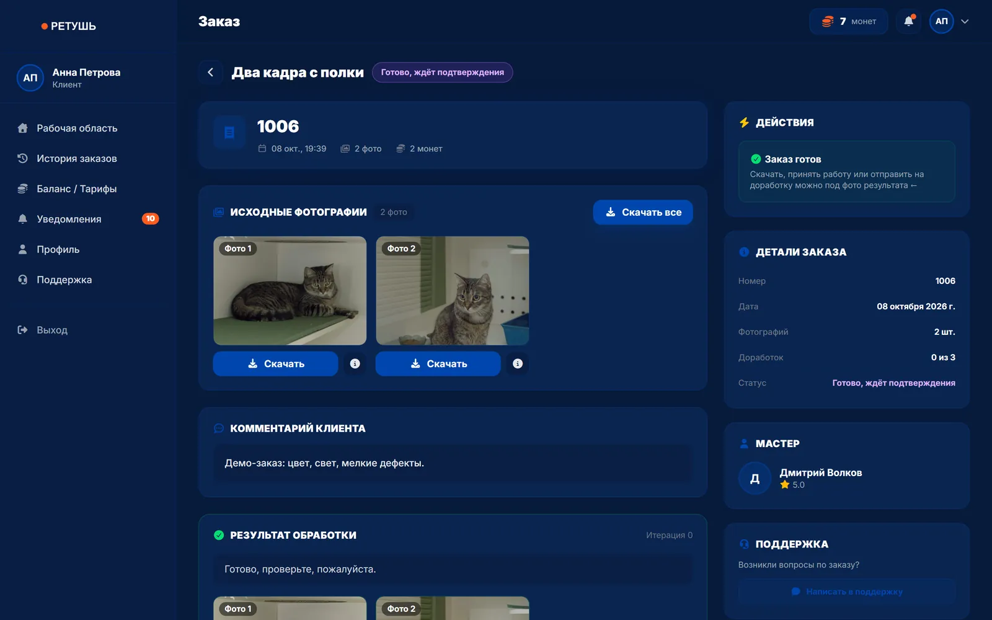992x620 pixels.
Task: Click the master name Дмитрий Волков
Action: (x=821, y=472)
